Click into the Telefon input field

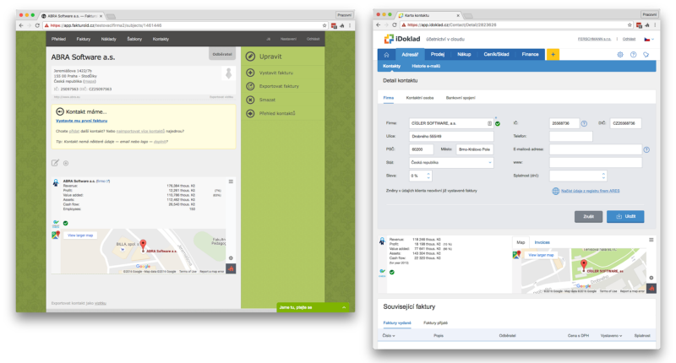coord(570,136)
